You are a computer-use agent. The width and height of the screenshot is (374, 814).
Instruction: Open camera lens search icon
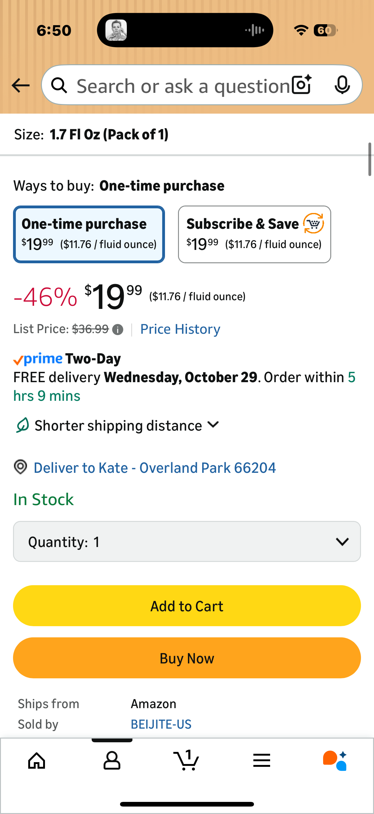click(301, 85)
